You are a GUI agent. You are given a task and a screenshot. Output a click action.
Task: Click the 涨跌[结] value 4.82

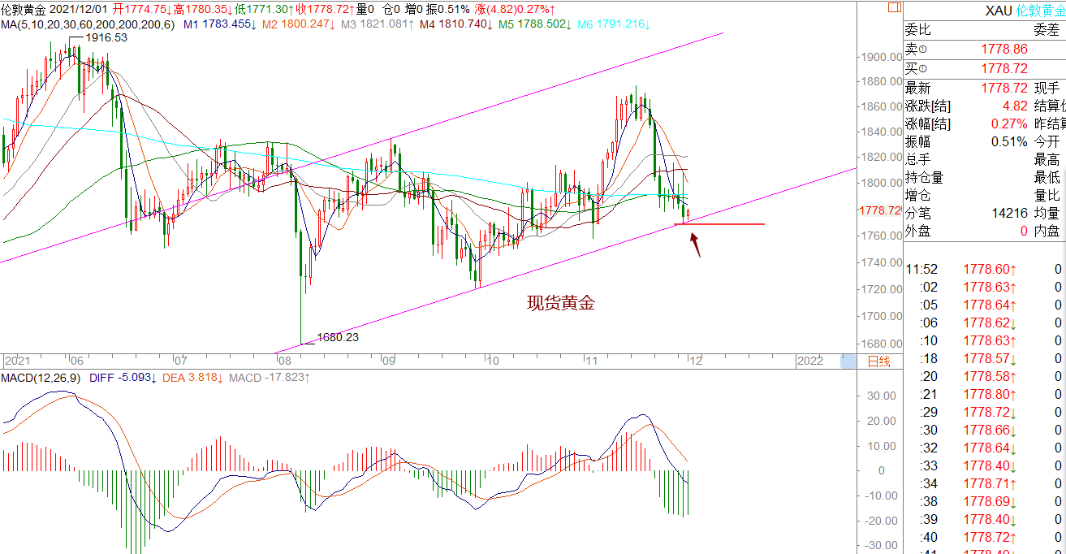(x=1014, y=106)
